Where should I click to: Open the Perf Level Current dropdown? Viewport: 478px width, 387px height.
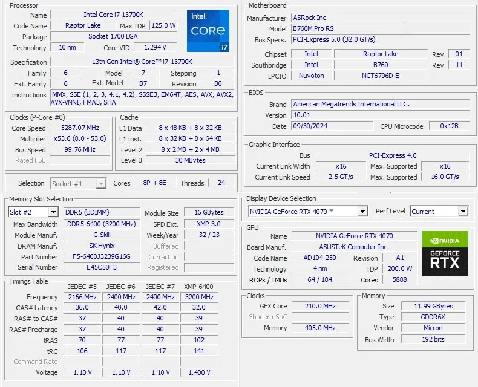pos(439,212)
